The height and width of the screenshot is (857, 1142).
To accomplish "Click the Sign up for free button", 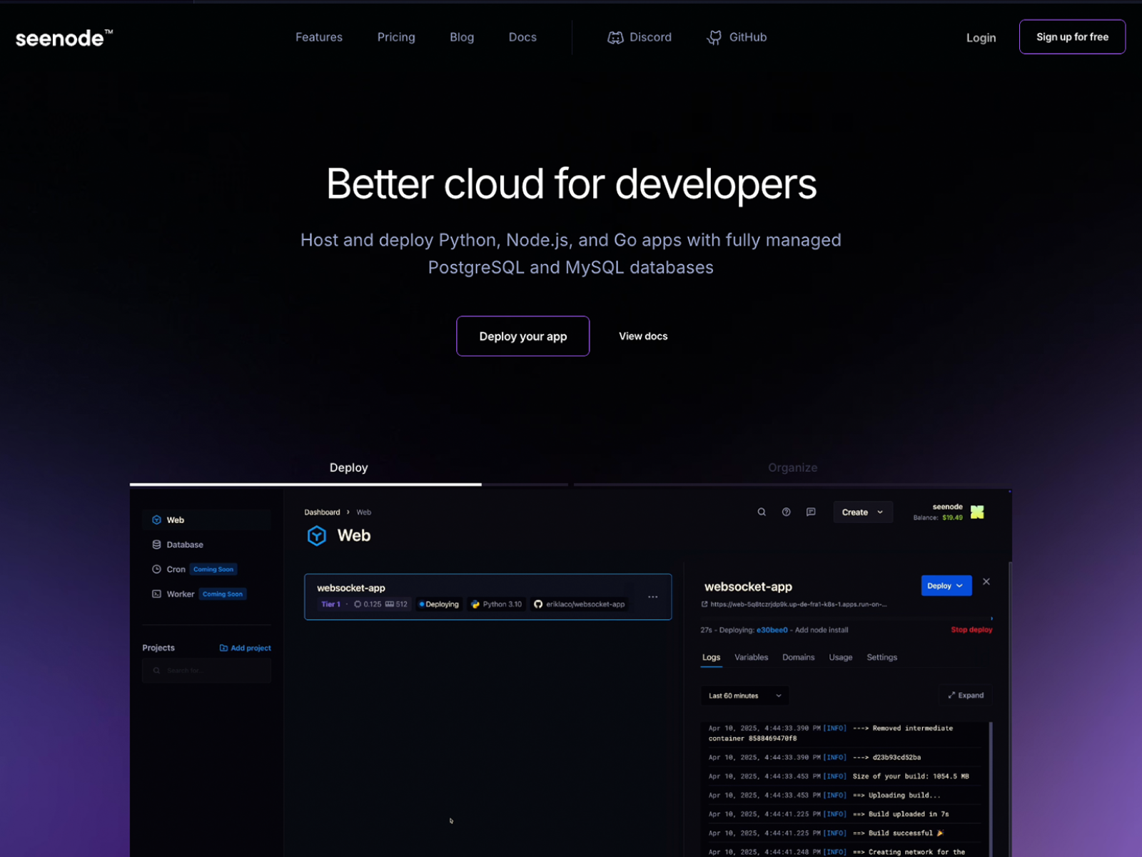I will [x=1072, y=37].
